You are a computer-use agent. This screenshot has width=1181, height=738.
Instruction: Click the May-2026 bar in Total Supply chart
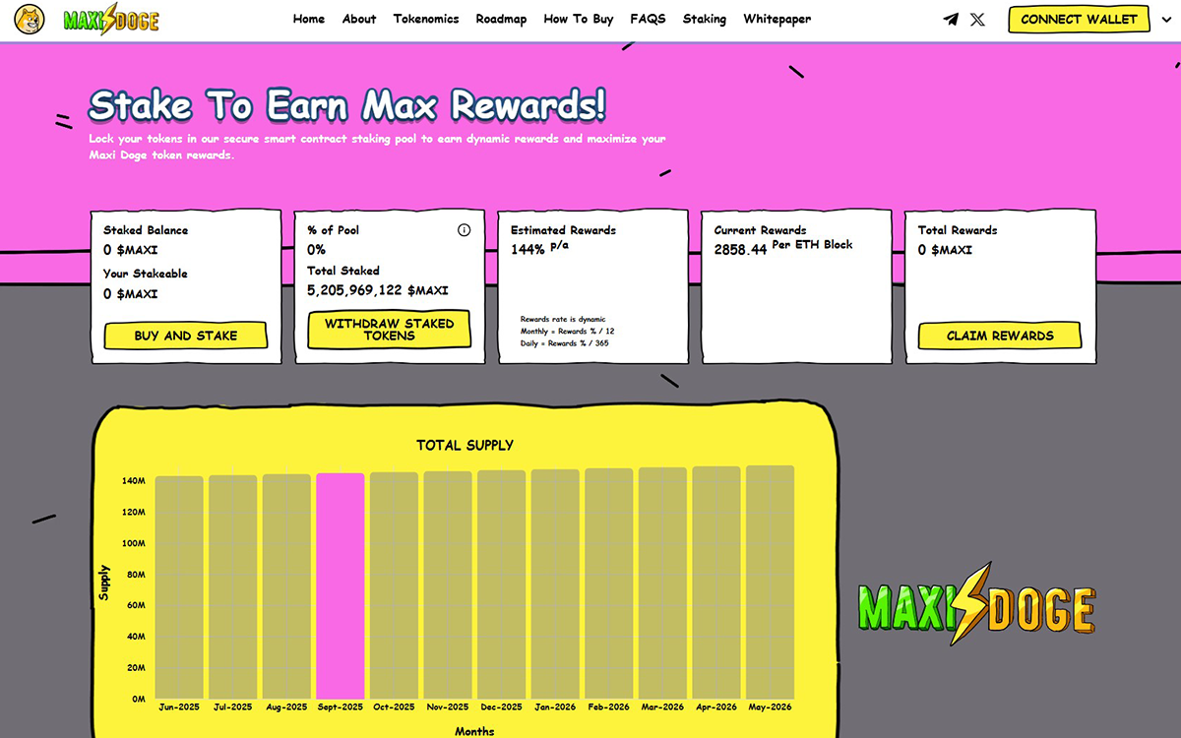[770, 582]
